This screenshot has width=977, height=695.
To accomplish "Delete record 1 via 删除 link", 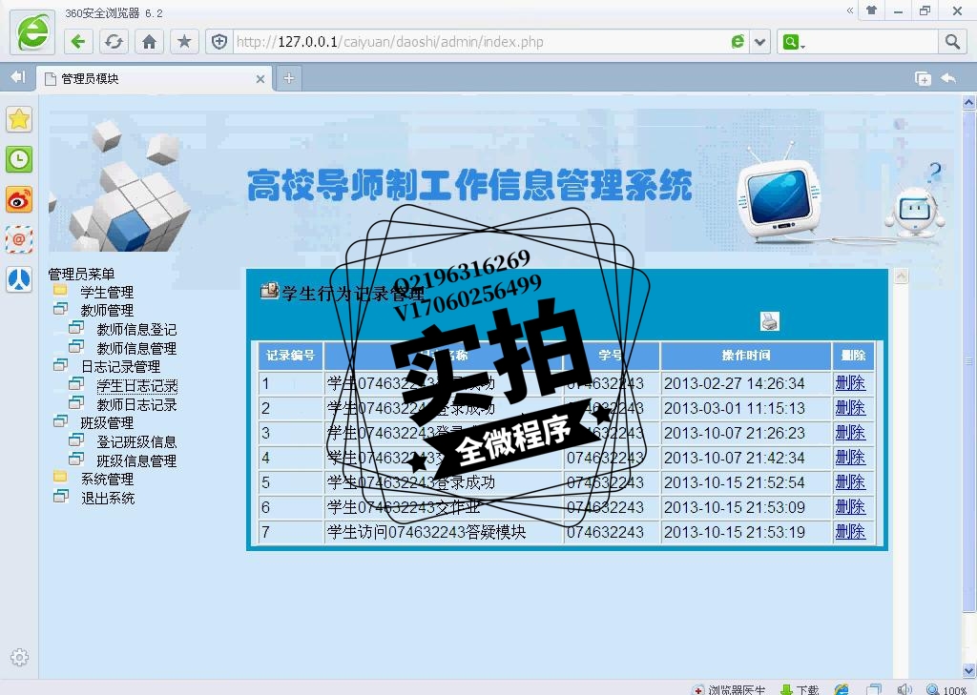I will (850, 383).
